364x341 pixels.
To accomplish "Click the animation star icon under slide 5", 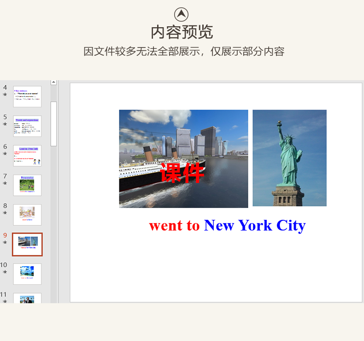I will [5, 124].
